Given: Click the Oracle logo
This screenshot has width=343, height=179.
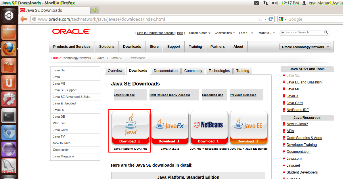Looking at the screenshot, I should point(71,31).
